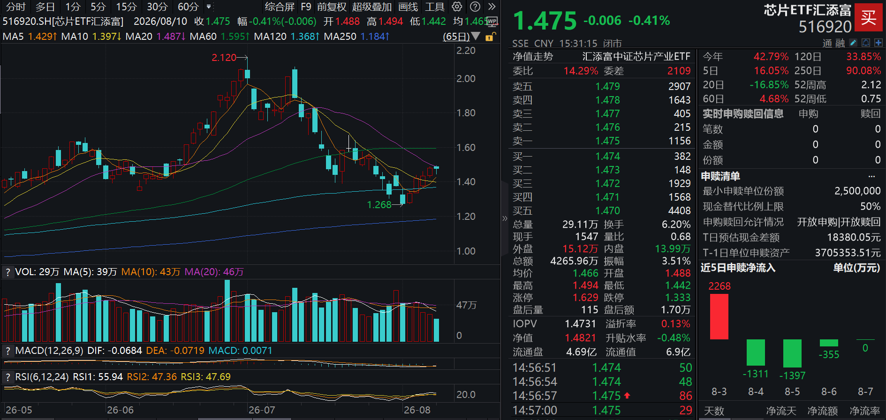Screen dimensions: 886x420
Task: Click the 净流率 column header
Action: pos(865,411)
